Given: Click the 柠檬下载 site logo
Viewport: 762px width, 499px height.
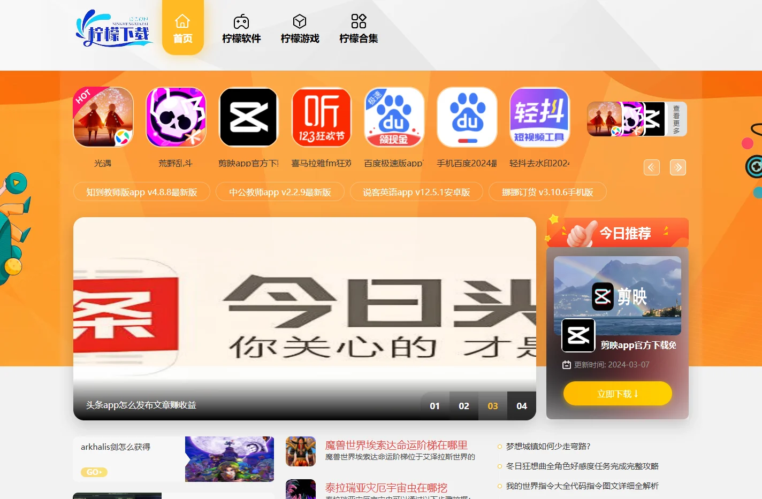Looking at the screenshot, I should (114, 28).
